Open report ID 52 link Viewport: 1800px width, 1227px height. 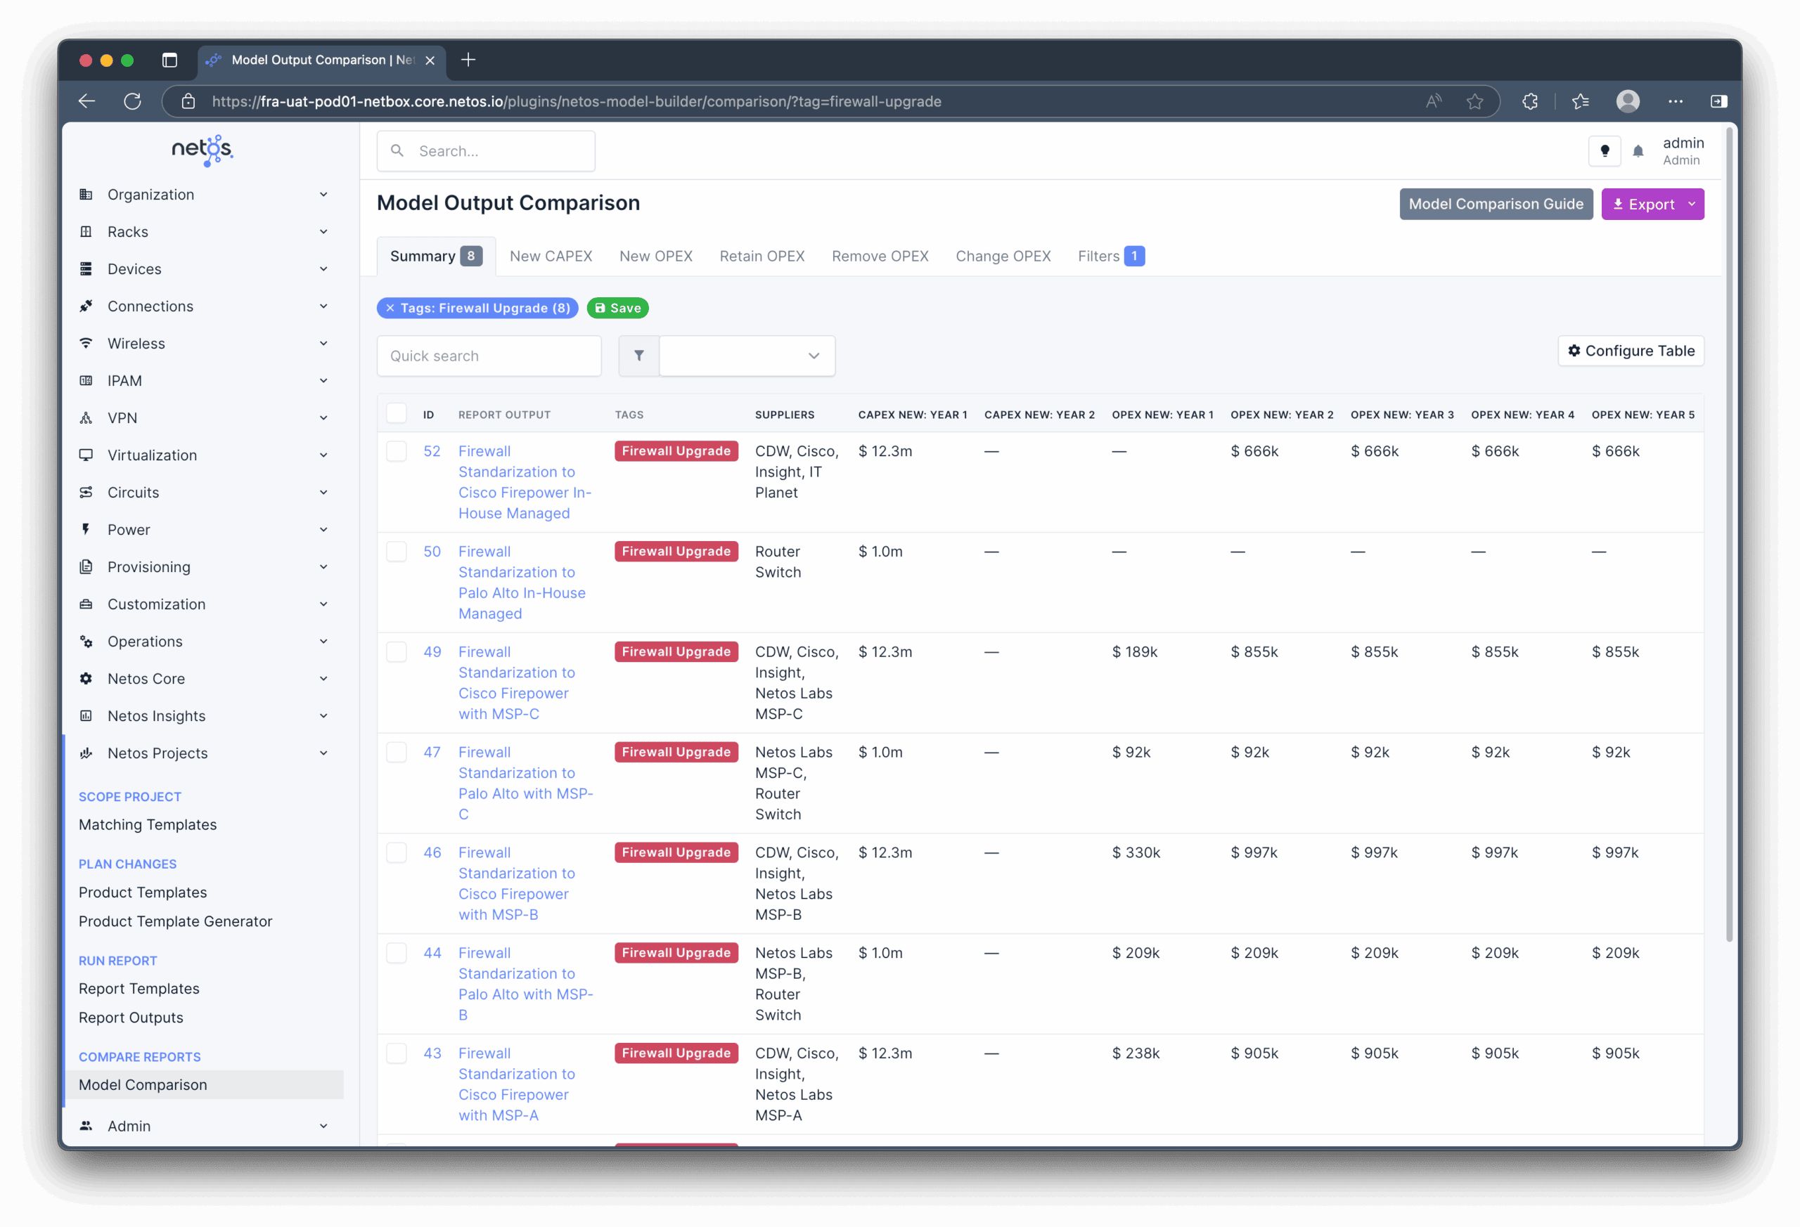(432, 451)
